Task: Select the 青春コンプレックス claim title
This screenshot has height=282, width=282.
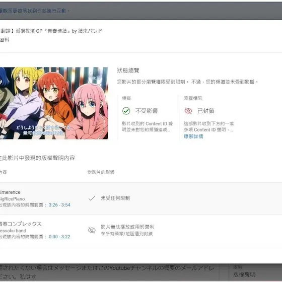Action: (x=21, y=224)
